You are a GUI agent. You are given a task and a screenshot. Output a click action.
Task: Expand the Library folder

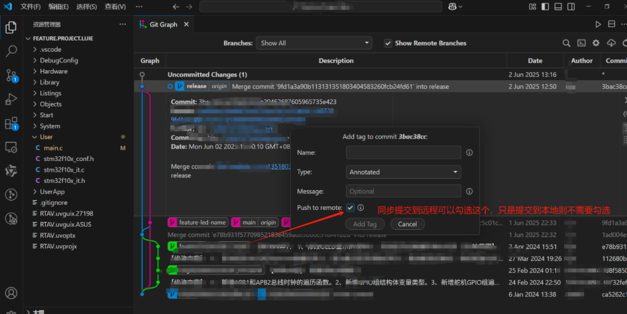(50, 82)
